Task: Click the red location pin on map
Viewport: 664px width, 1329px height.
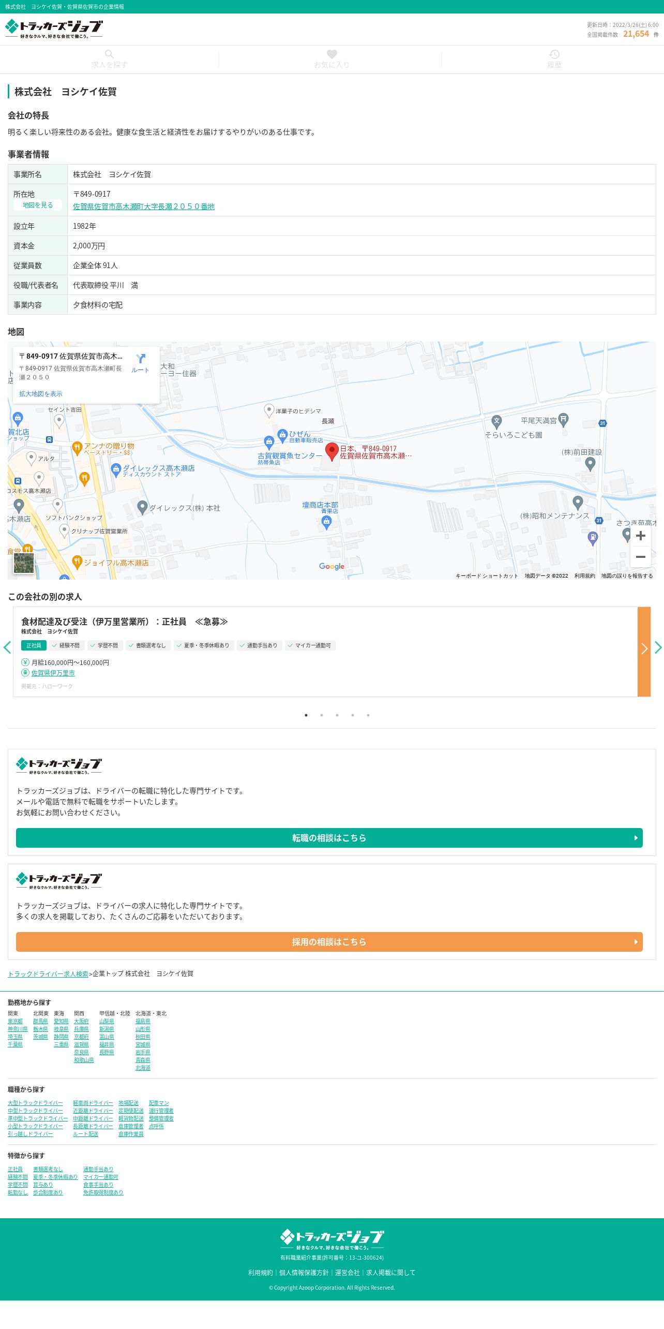Action: tap(331, 452)
